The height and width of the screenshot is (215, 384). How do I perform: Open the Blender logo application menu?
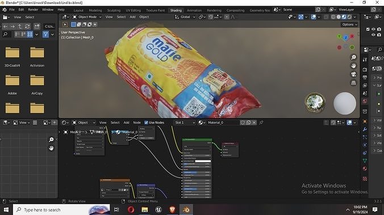pyautogui.click(x=4, y=10)
